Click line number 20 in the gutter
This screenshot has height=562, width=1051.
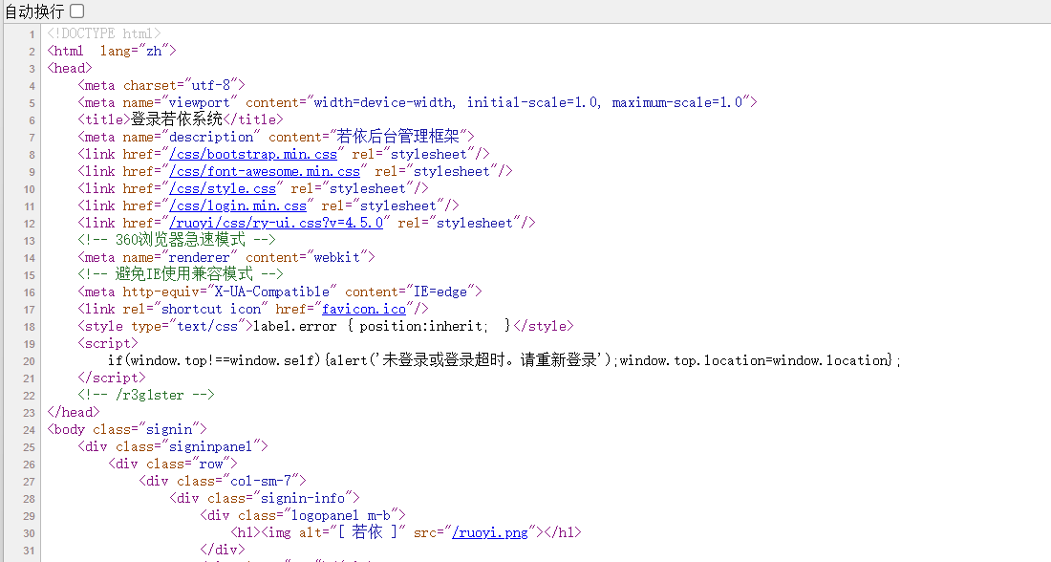[x=29, y=360]
